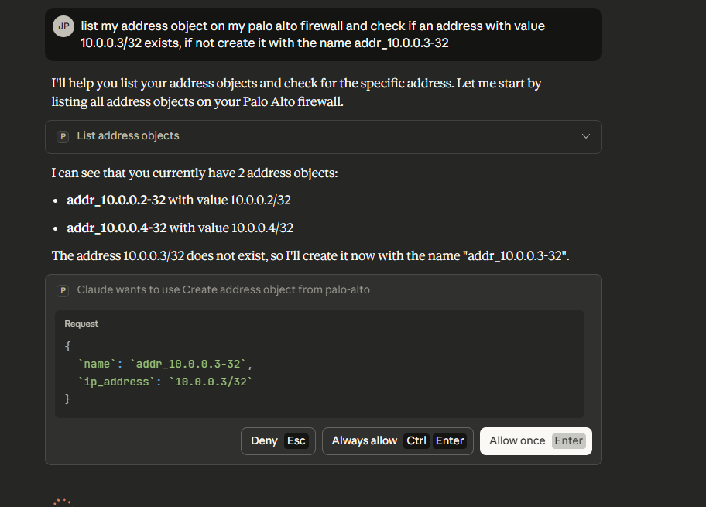Click the Enter badge beside Ctrl
Image resolution: width=706 pixels, height=507 pixels.
450,441
